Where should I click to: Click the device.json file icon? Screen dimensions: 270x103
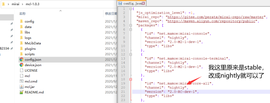[x=22, y=65]
